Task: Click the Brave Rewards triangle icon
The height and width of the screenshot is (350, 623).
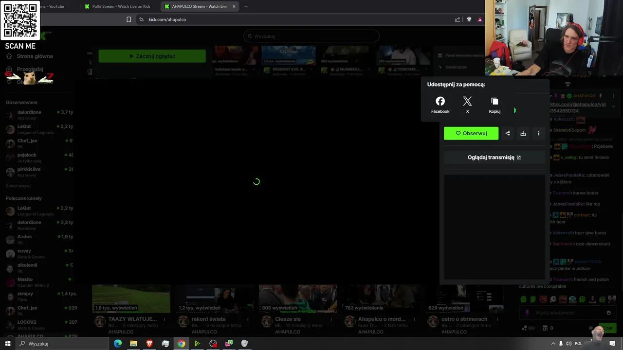Action: click(480, 19)
